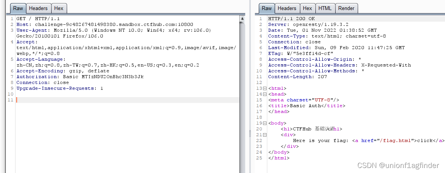Switch to the response HTML tab

[325, 8]
